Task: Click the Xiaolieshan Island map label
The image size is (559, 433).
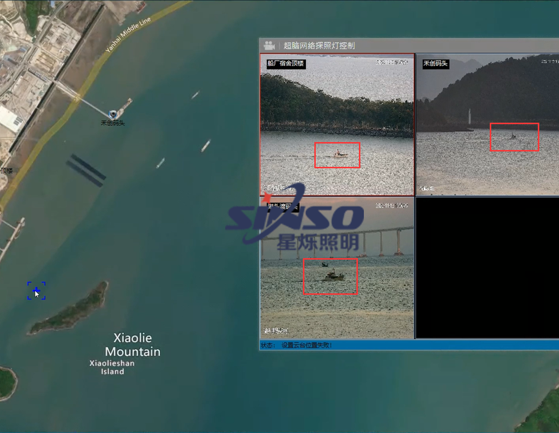Action: pyautogui.click(x=112, y=367)
